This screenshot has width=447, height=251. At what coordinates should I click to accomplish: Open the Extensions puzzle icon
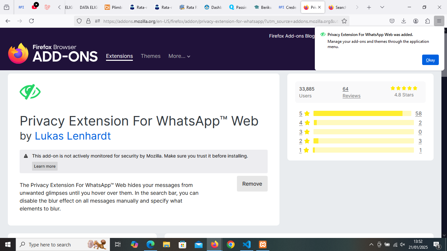(x=427, y=21)
